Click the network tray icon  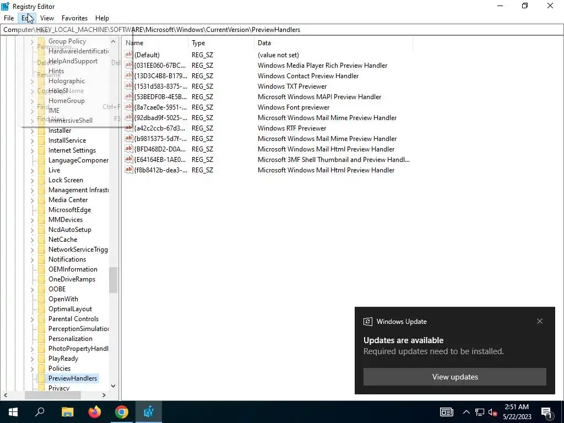480,412
